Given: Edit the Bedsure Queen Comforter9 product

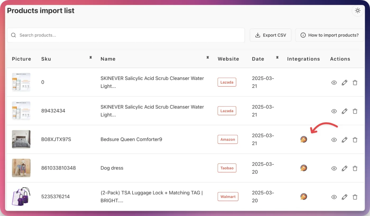Looking at the screenshot, I should (344, 140).
